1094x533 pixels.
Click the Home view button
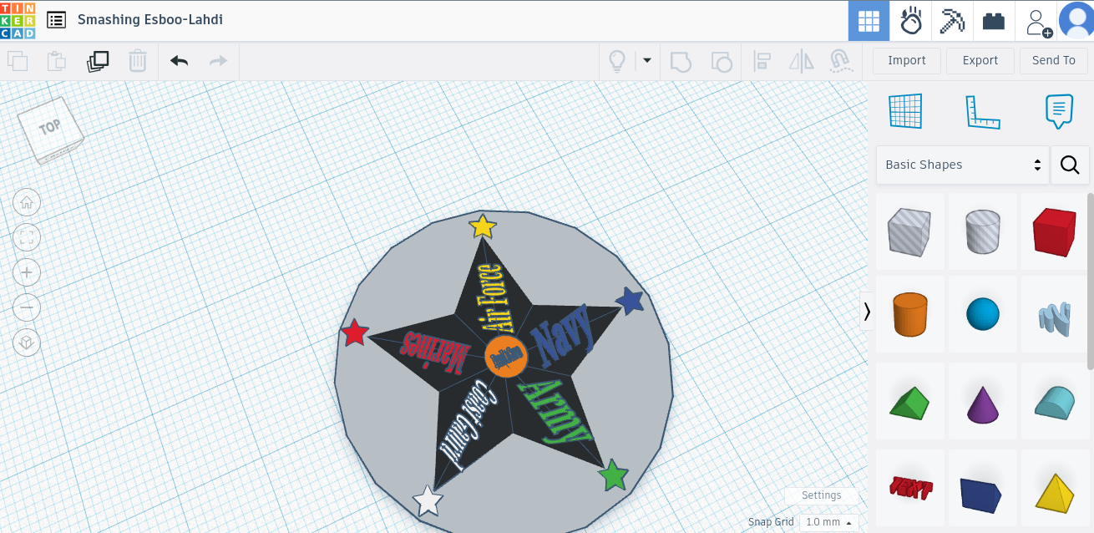click(x=27, y=202)
